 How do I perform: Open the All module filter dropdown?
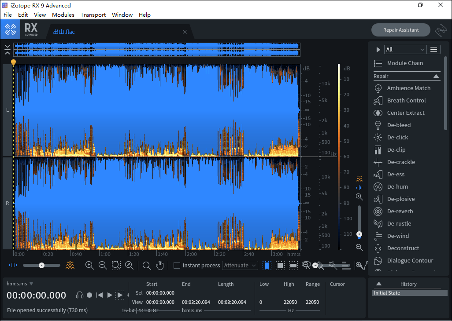[x=405, y=50]
